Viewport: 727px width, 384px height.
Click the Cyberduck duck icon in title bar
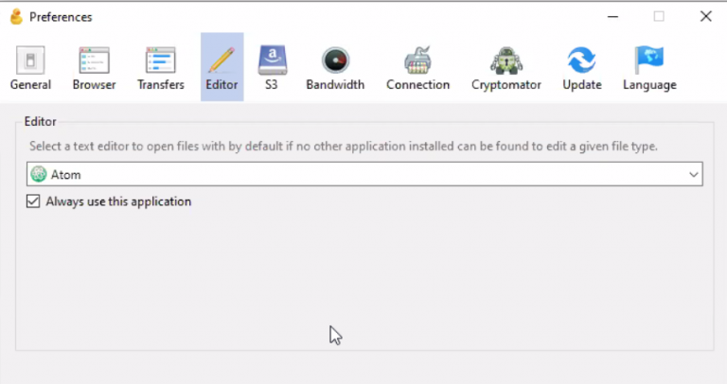(x=15, y=16)
